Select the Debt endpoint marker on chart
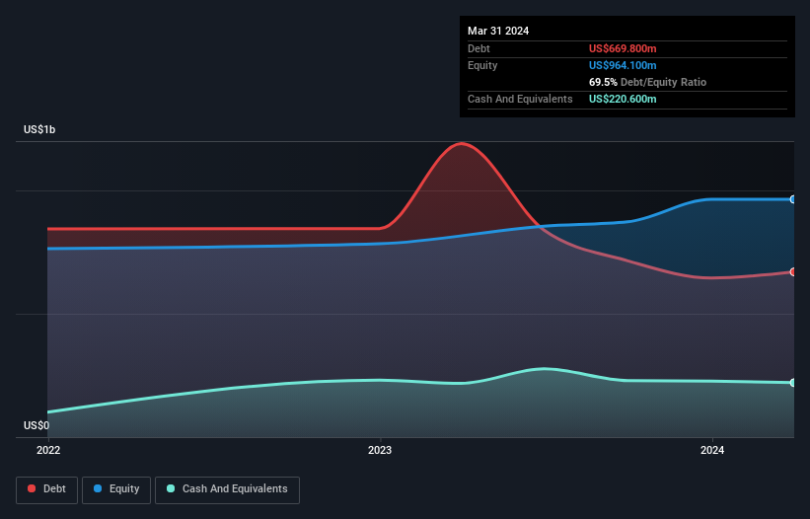 793,272
